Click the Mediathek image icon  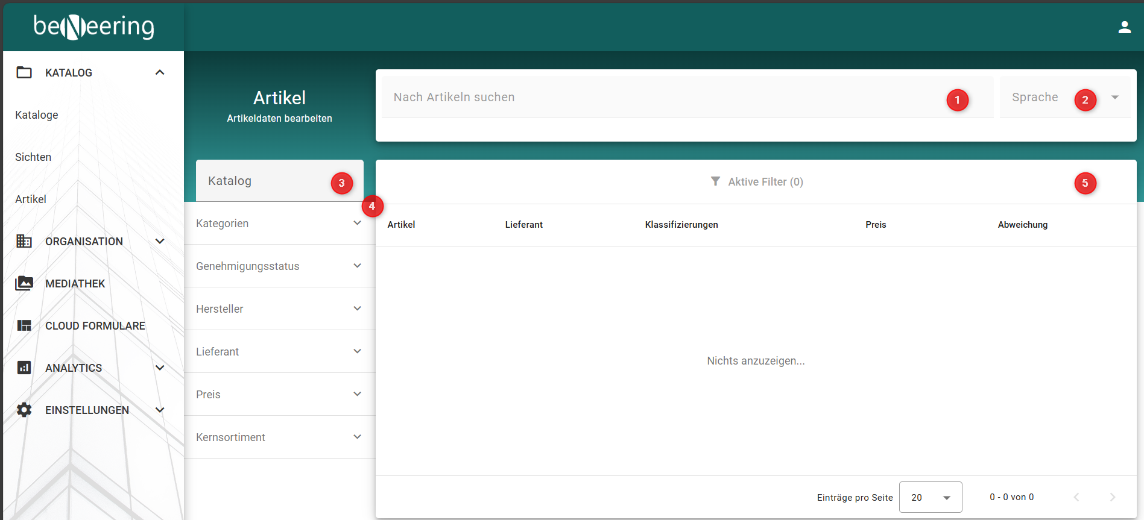coord(24,283)
